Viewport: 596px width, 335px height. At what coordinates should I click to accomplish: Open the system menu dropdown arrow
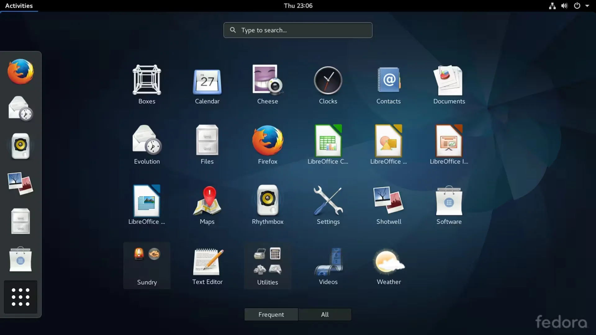point(587,6)
